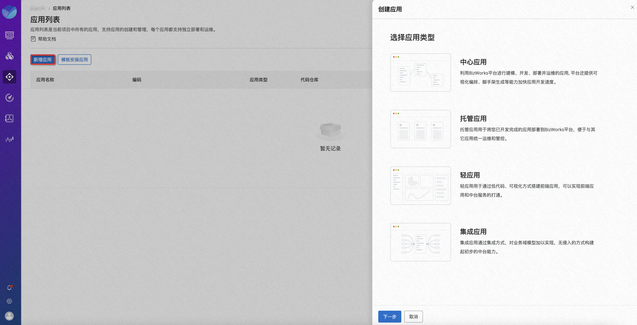637x325 pixels.
Task: Open the monitoring gauge icon in the sidebar
Action: [9, 97]
